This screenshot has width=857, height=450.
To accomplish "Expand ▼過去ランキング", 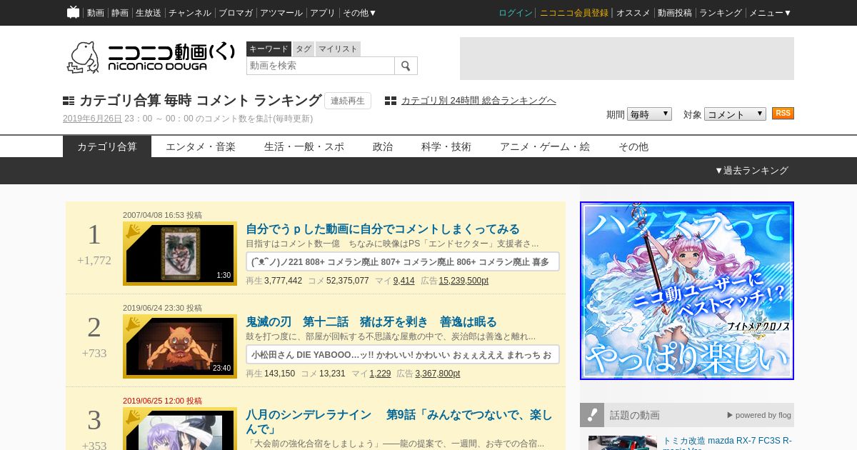I will [751, 171].
